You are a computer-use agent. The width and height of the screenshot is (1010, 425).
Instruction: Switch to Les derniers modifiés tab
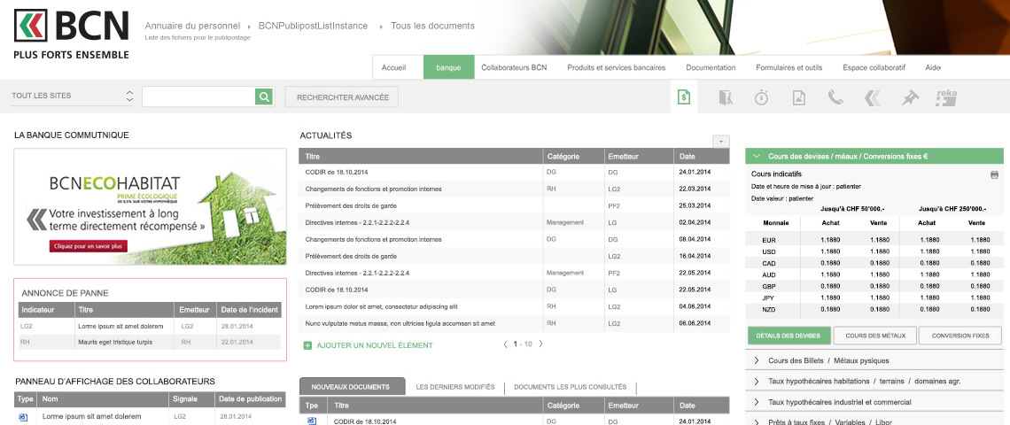pos(454,387)
